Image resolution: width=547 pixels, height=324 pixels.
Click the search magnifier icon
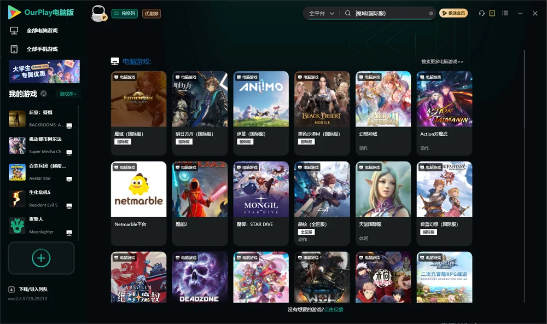(x=347, y=13)
